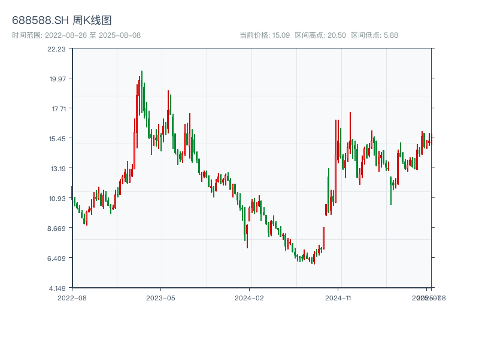The image size is (479, 359).
Task: Click the y-axis label 19.97
Action: pyautogui.click(x=57, y=79)
